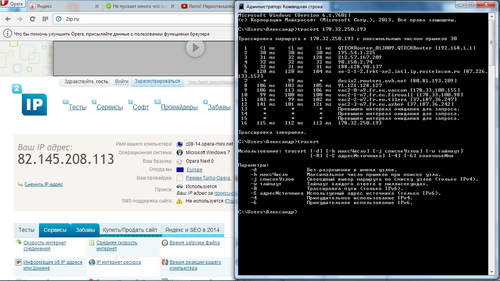Close the Яндекс tab
This screenshot has width=500, height=281.
97,6
